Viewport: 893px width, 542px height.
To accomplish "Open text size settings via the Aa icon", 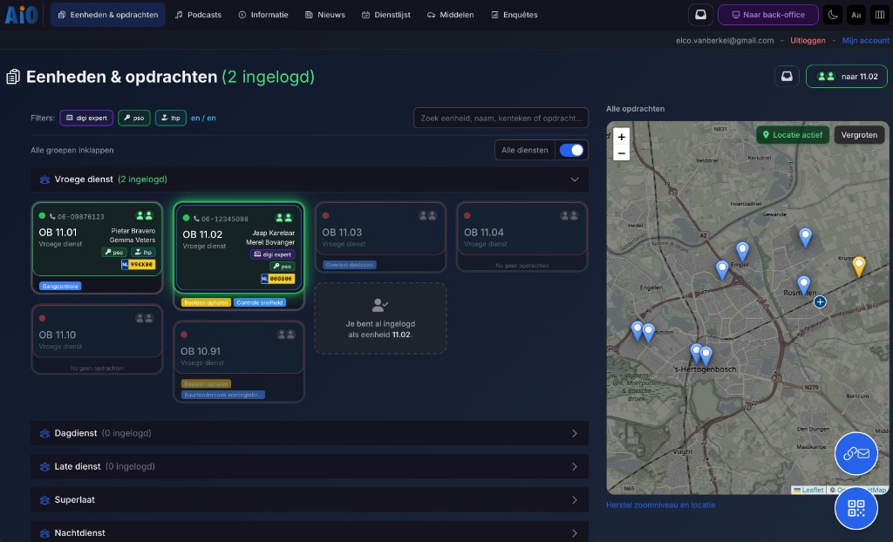I will [x=856, y=14].
